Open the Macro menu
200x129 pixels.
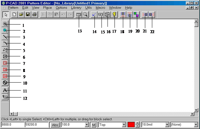(x=101, y=8)
